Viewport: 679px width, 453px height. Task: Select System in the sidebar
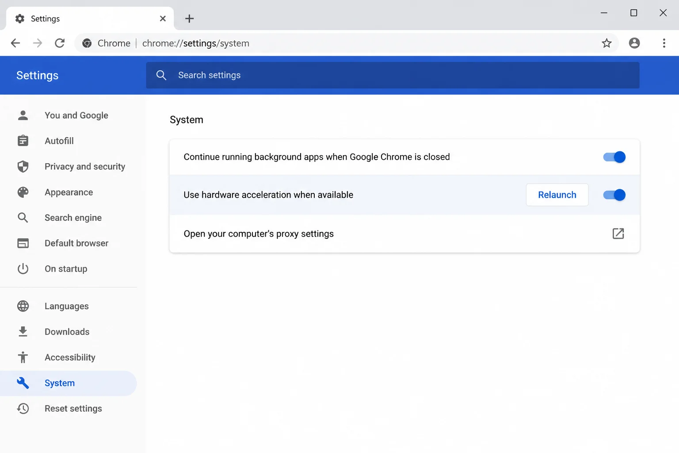(69, 383)
